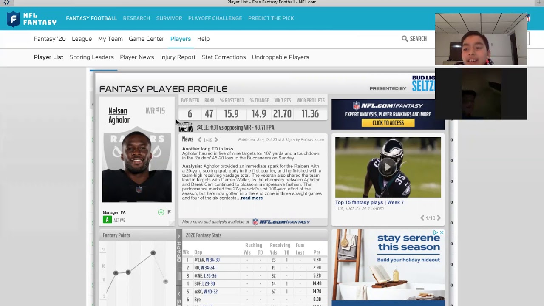Open Stat Corrections sub-tab
Viewport: 544px width, 306px height.
tap(224, 57)
